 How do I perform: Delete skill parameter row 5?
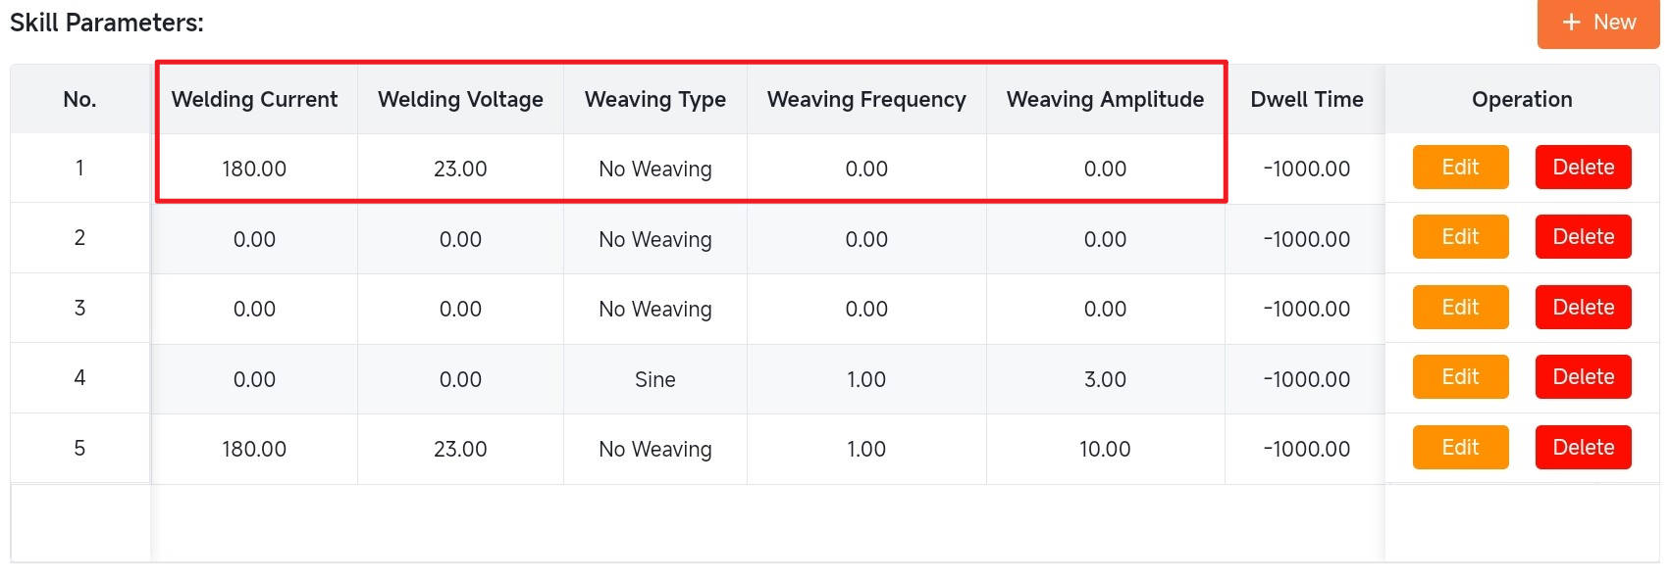1583,448
